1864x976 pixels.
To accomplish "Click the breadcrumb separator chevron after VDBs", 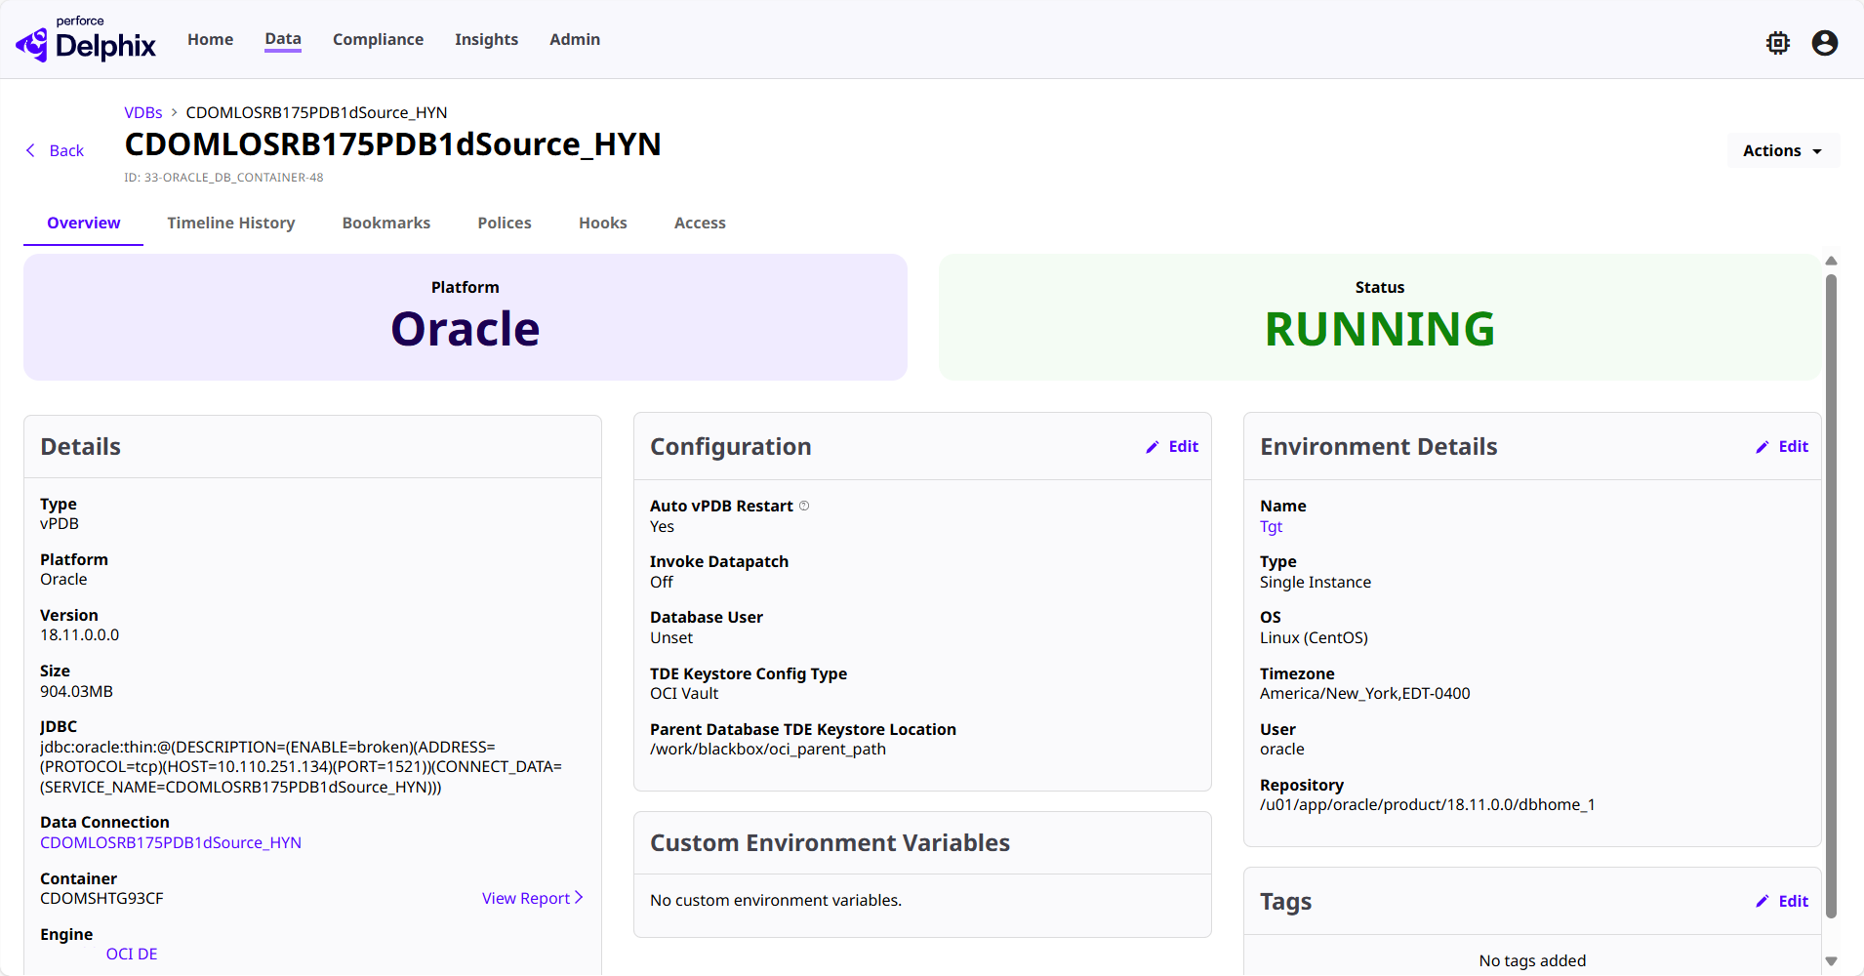I will (x=175, y=112).
